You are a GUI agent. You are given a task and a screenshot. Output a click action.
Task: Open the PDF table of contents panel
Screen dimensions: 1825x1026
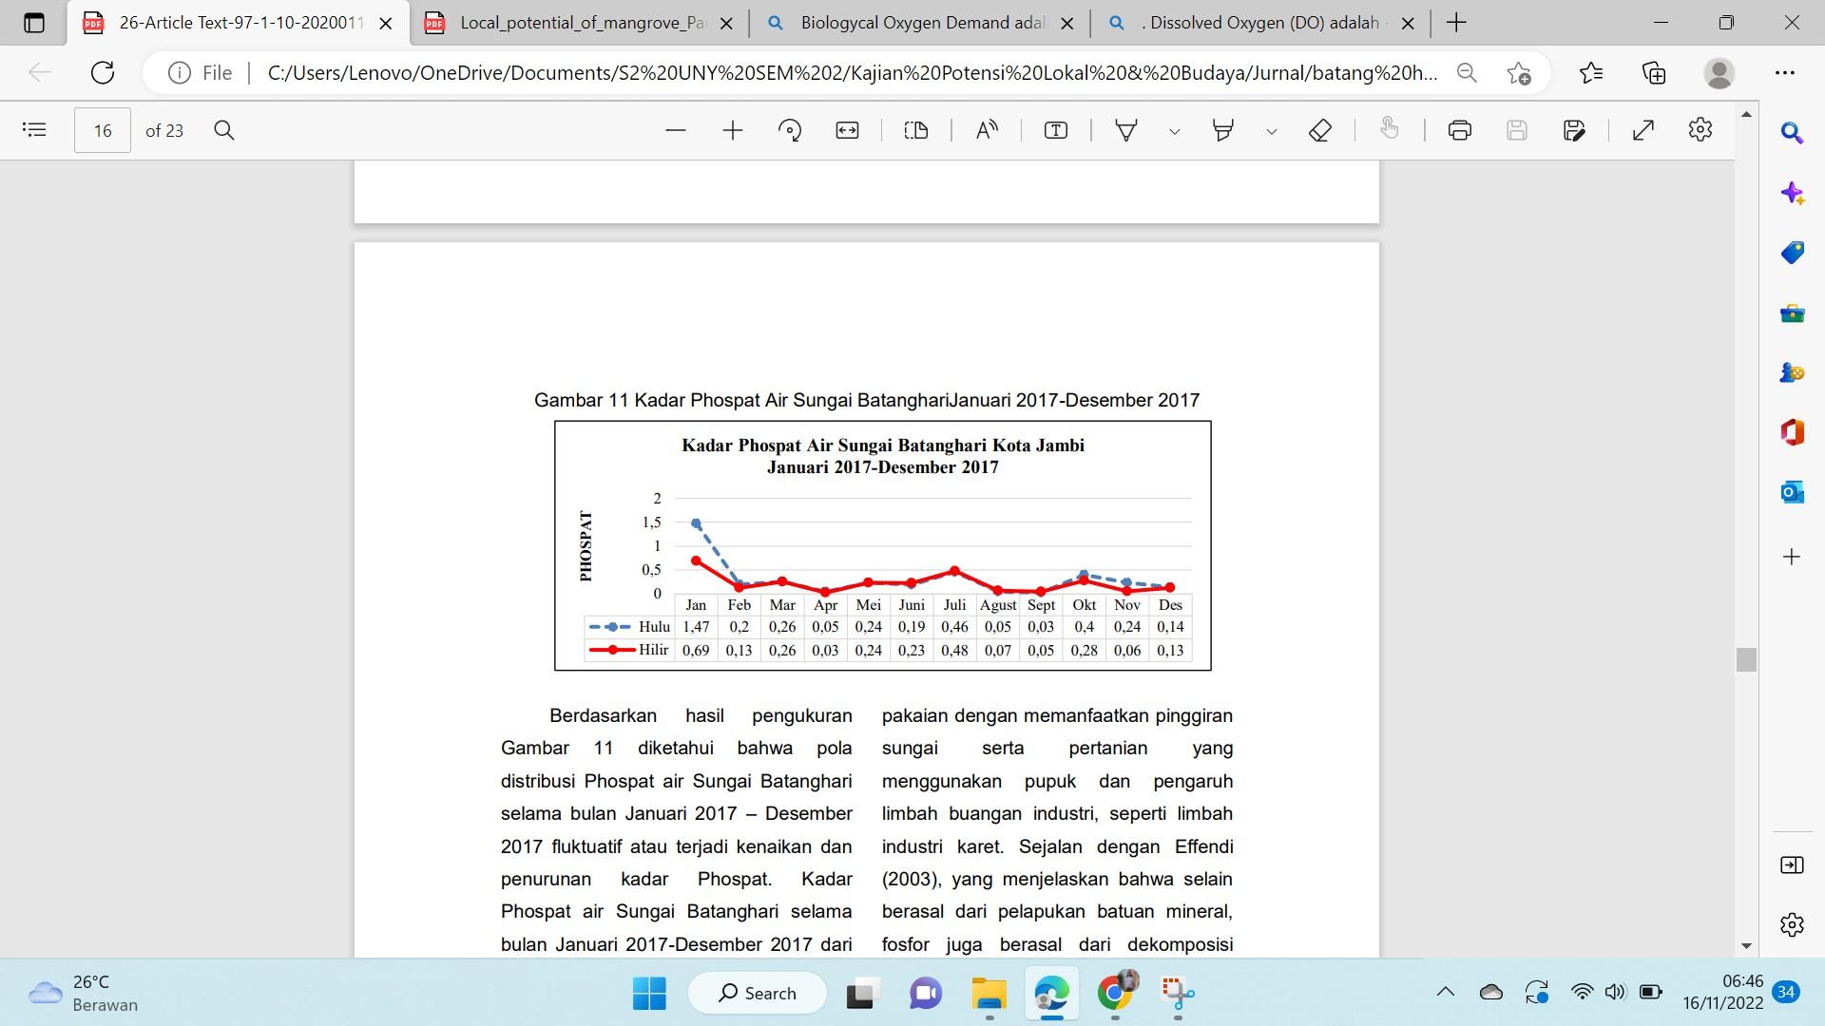click(34, 130)
